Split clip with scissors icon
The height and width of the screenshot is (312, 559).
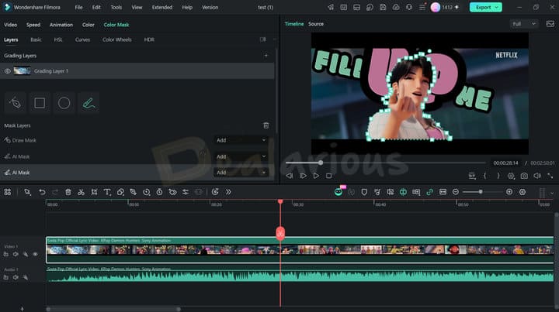point(81,192)
